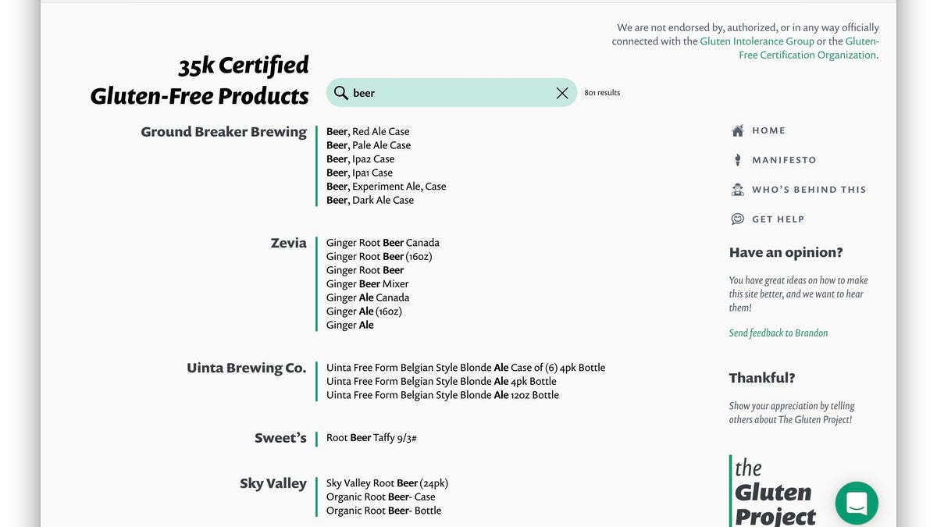Open Who's Behind This page
937x527 pixels.
point(809,190)
